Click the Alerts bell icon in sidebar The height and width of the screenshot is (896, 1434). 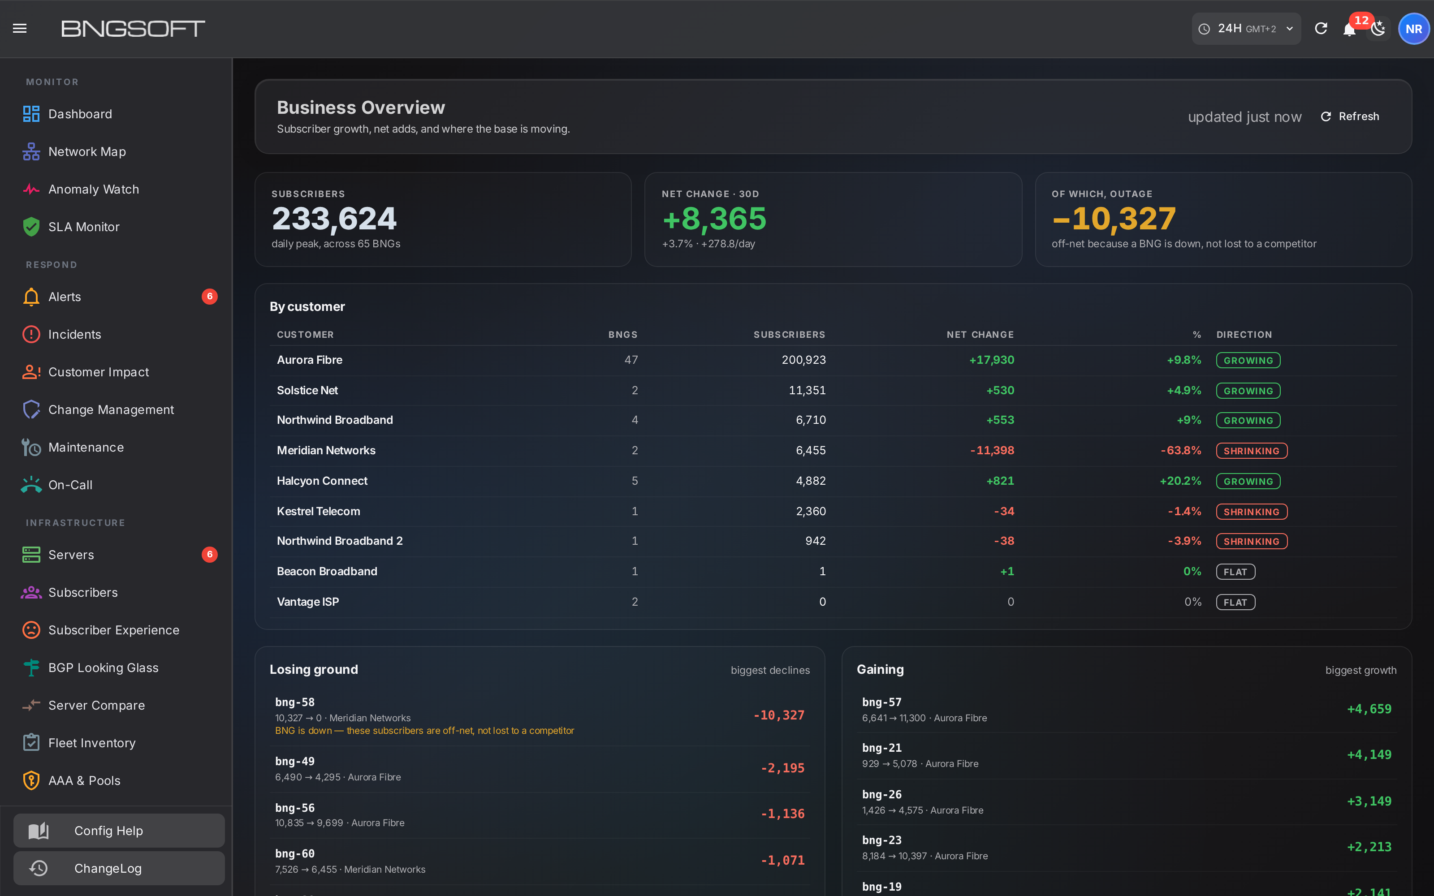pos(31,297)
